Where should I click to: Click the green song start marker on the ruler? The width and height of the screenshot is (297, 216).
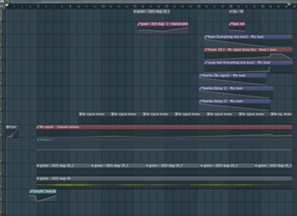(x=7, y=6)
